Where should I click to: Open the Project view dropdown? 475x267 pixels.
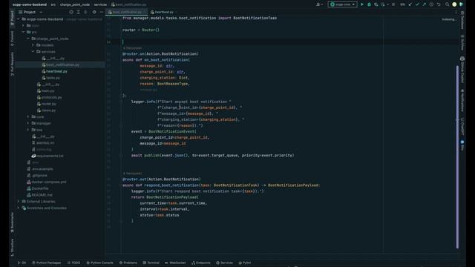(30, 12)
